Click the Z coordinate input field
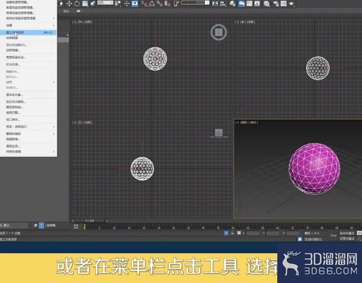This screenshot has height=283, width=362. tap(293, 233)
